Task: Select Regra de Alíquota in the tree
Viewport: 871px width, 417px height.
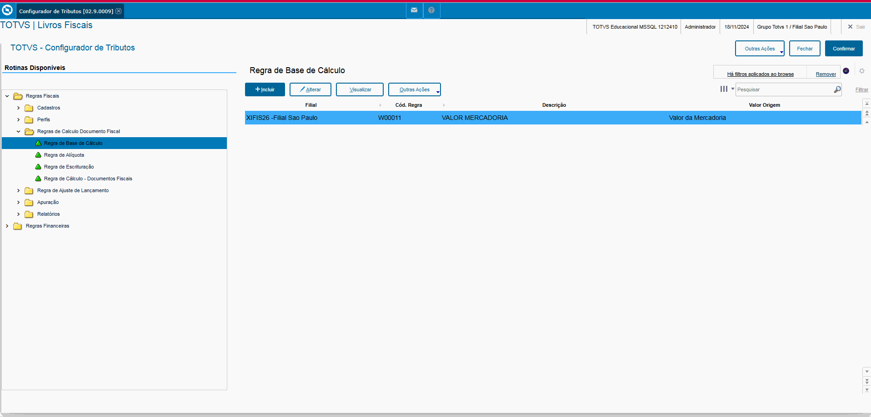Action: click(64, 155)
